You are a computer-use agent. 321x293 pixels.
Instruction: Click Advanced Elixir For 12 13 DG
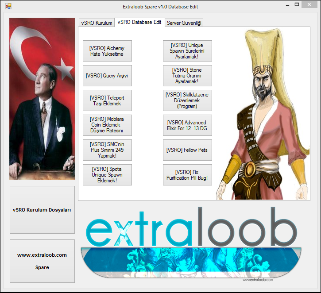pos(187,125)
